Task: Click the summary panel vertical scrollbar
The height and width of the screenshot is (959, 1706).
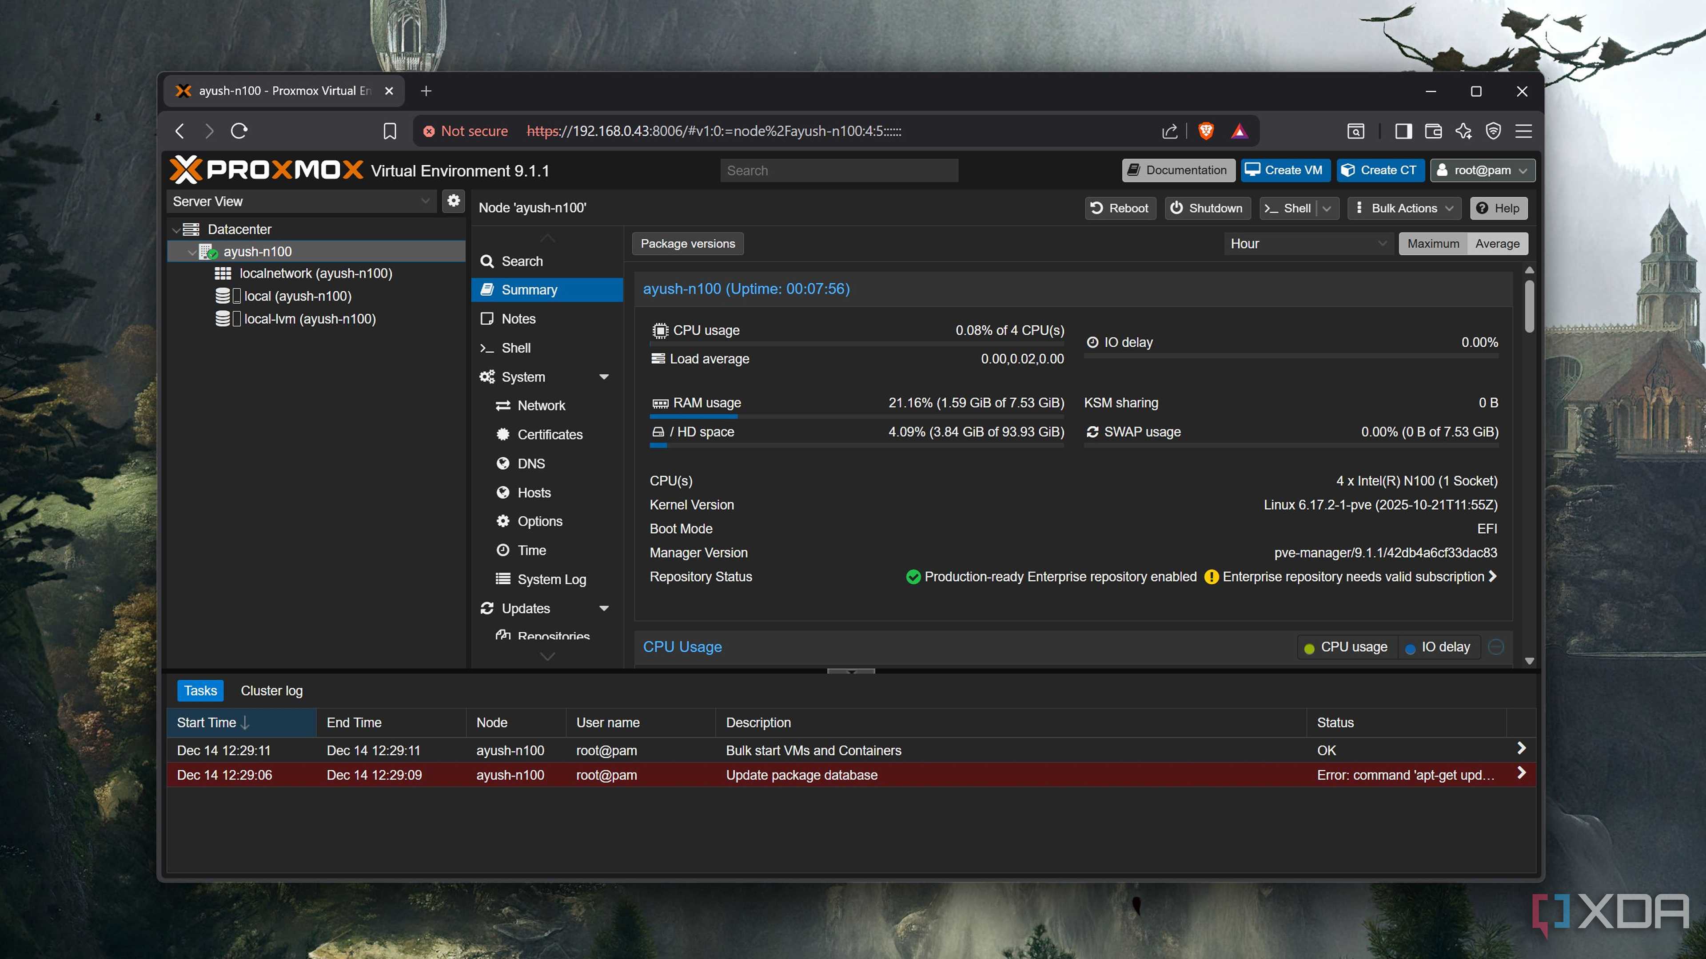Action: click(1529, 306)
